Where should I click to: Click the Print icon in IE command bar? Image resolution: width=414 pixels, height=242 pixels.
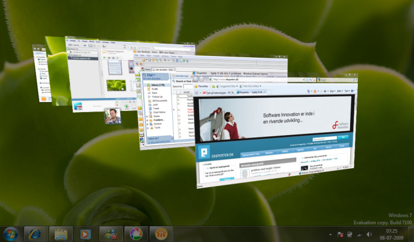[325, 91]
